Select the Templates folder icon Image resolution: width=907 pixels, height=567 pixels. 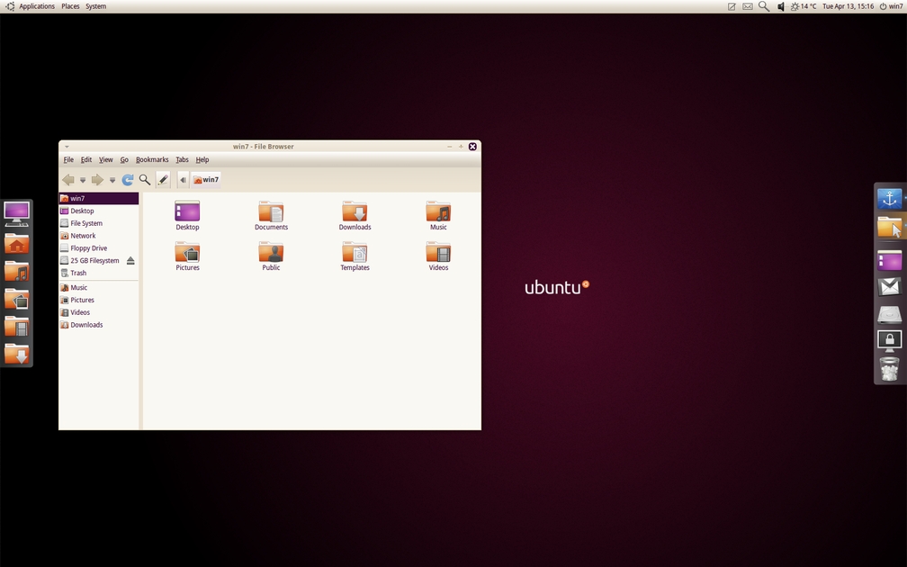pyautogui.click(x=355, y=256)
